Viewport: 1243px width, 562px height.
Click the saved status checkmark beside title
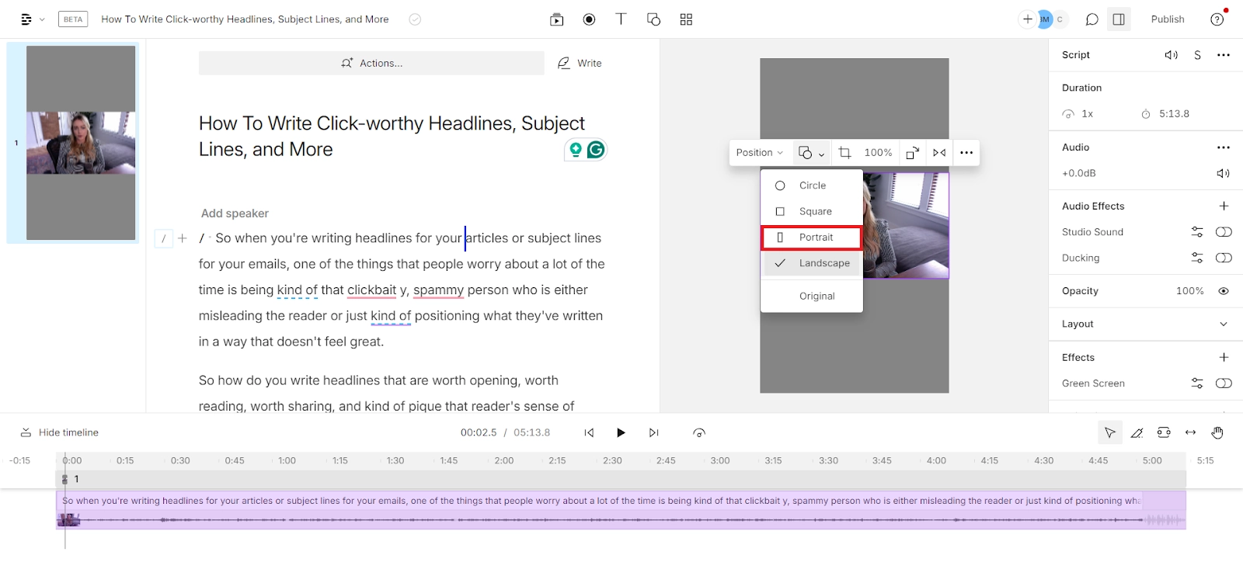coord(415,19)
